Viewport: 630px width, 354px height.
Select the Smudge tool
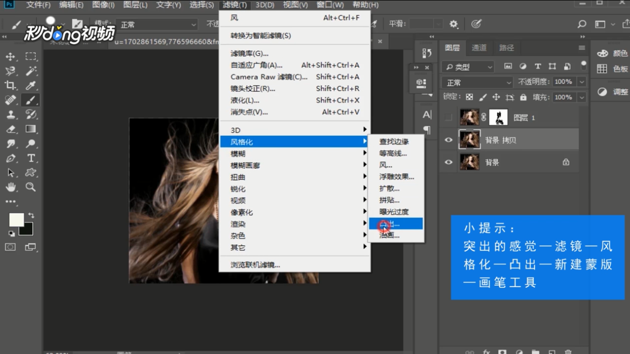[11, 144]
